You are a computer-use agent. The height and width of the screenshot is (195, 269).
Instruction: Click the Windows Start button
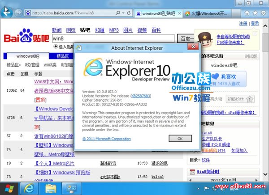[x=9, y=189]
